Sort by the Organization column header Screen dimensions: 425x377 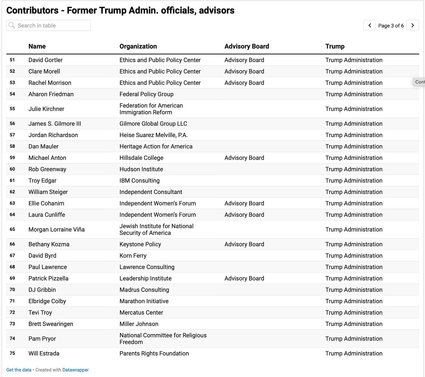138,46
